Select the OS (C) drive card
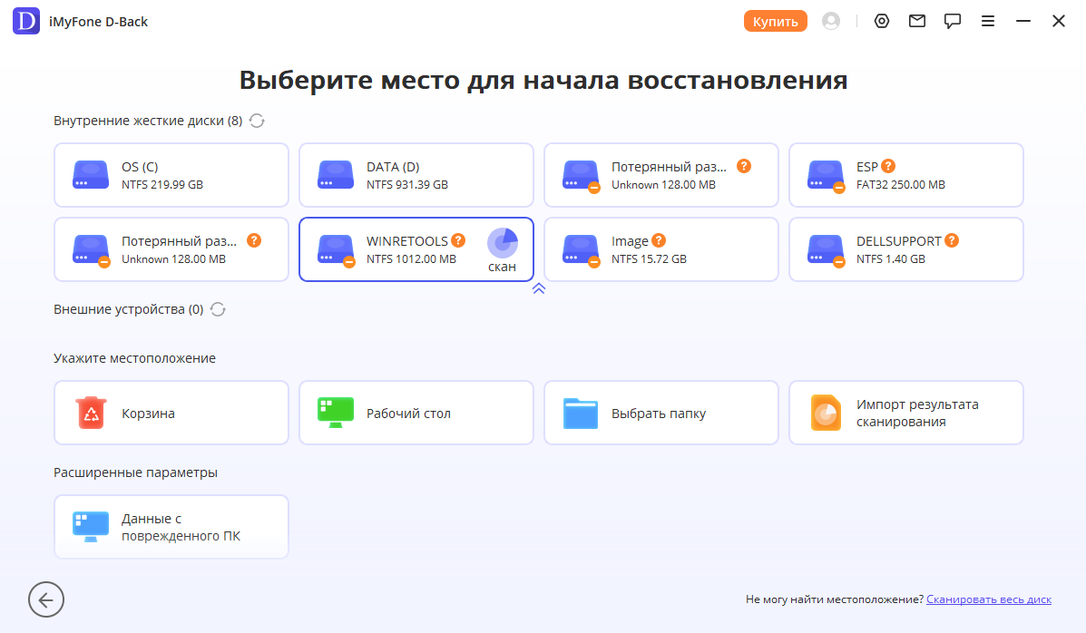 [171, 175]
